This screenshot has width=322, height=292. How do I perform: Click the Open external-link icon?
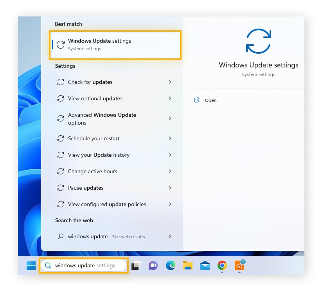(x=197, y=100)
